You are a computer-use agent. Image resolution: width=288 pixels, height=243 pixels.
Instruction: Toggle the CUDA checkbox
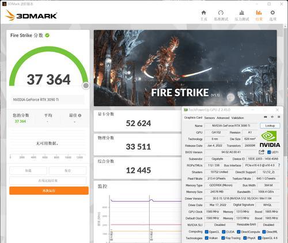point(223,232)
